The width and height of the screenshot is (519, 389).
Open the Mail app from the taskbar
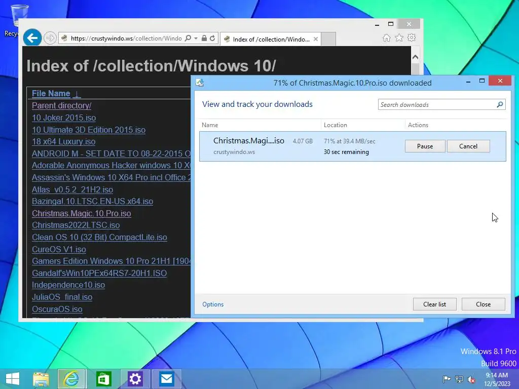coord(166,379)
